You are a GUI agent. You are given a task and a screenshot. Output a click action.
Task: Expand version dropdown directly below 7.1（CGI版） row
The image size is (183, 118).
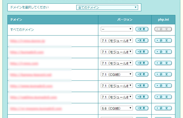(x=117, y=86)
